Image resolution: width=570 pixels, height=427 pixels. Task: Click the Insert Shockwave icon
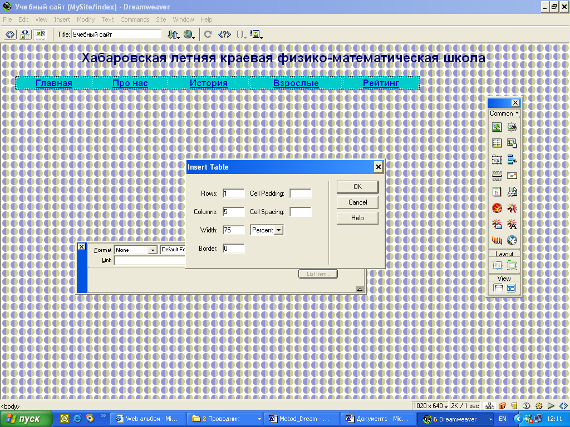click(497, 240)
